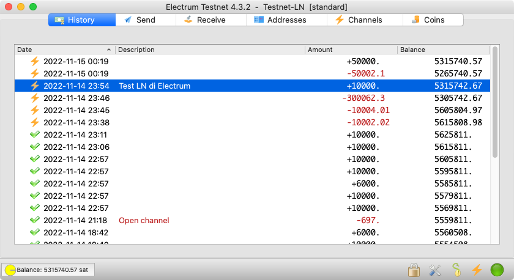Click the balance value 5569811.

[453, 208]
